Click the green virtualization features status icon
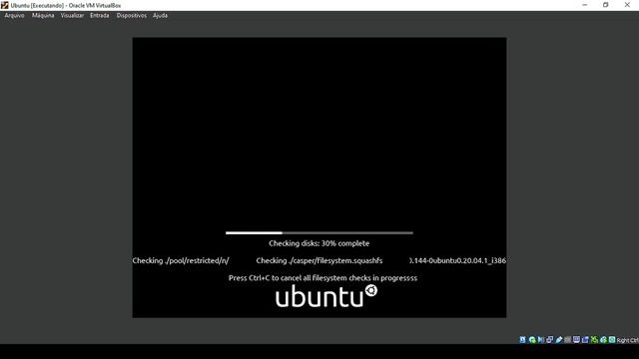The image size is (639, 359). (594, 339)
